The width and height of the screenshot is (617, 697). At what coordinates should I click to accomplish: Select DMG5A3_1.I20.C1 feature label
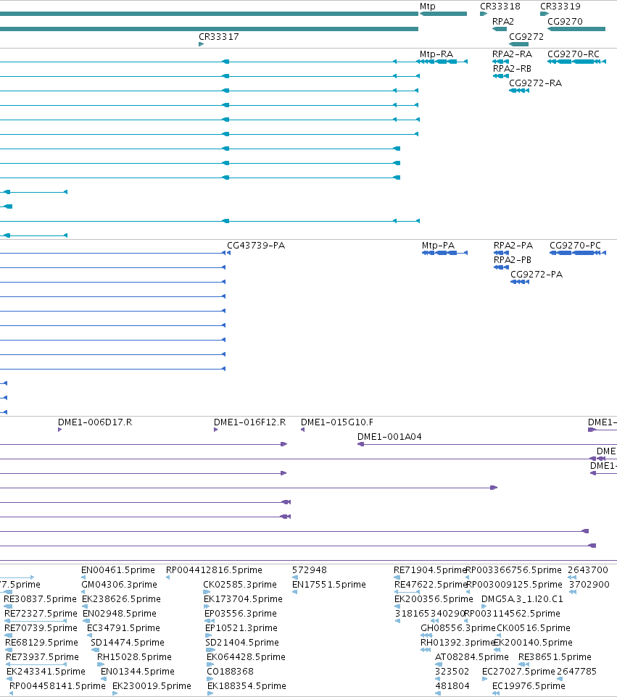[x=522, y=599]
